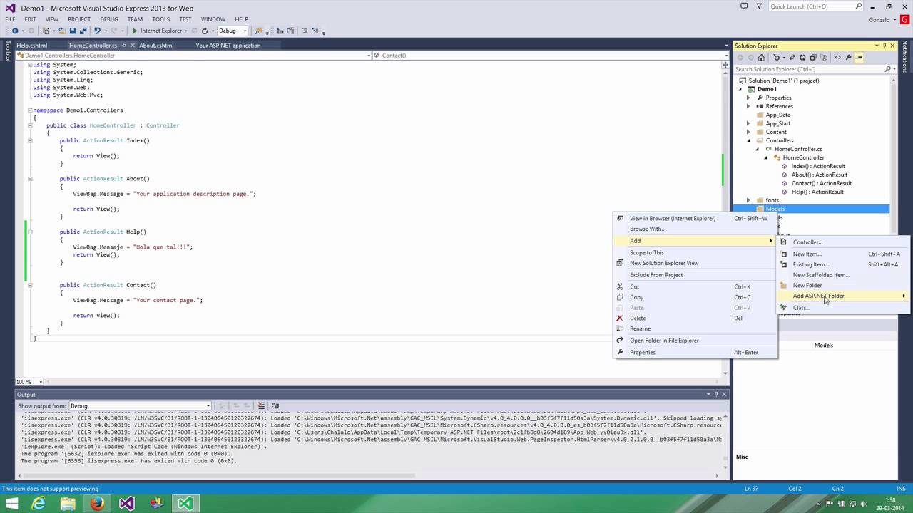Open the Show output from dropdown

coord(208,405)
